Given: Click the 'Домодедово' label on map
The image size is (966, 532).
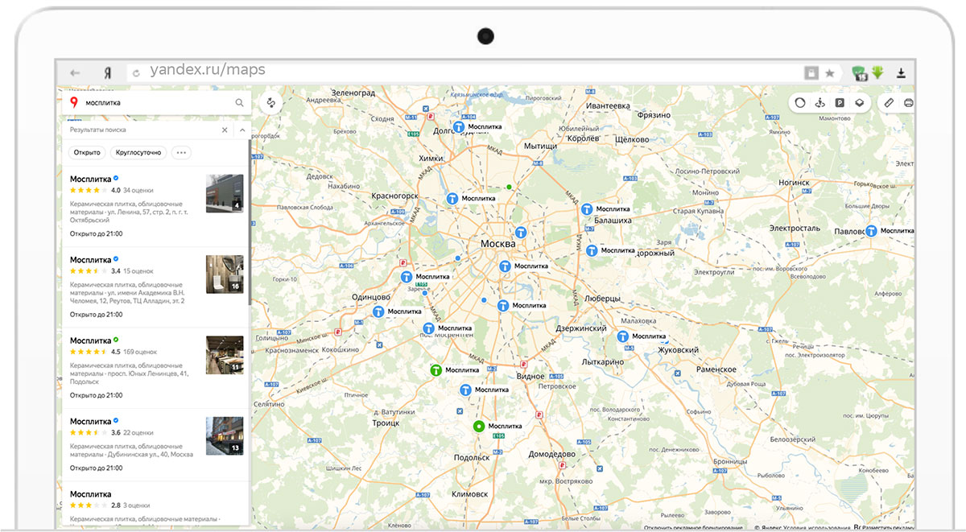Looking at the screenshot, I should click(x=554, y=455).
